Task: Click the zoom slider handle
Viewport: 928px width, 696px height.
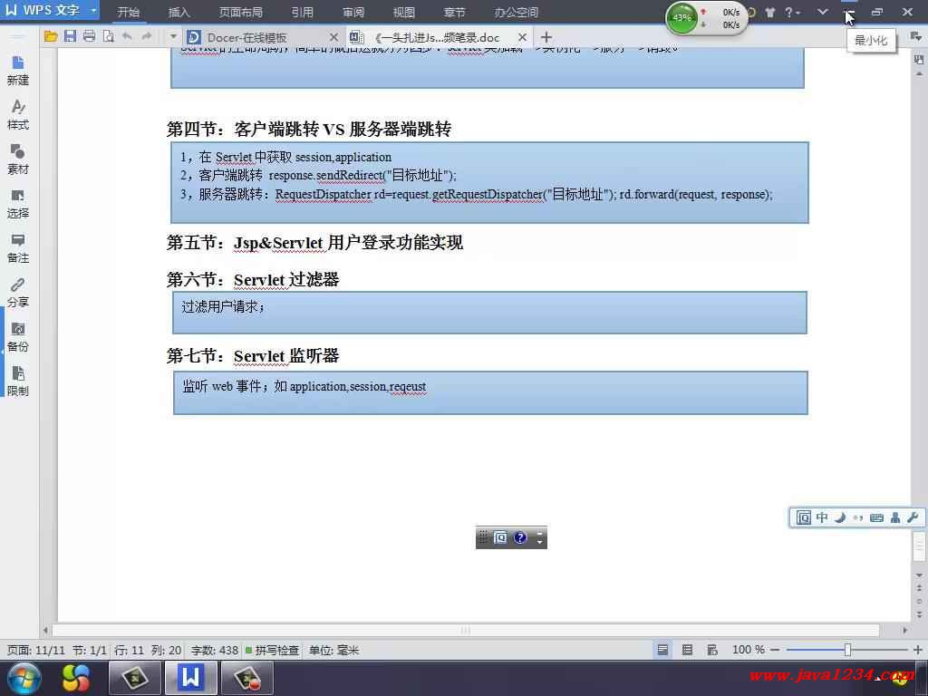Action: [847, 650]
